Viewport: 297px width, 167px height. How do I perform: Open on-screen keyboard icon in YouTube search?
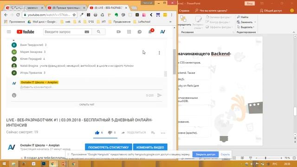[x=87, y=32]
